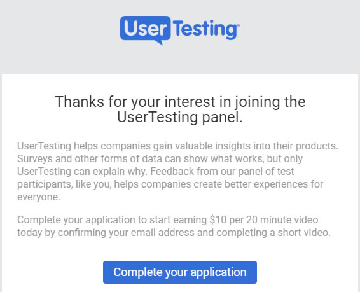This screenshot has height=292, width=360.
Task: Click the "UserTesting helps companies gain valuable insights" line
Action: tap(177, 146)
